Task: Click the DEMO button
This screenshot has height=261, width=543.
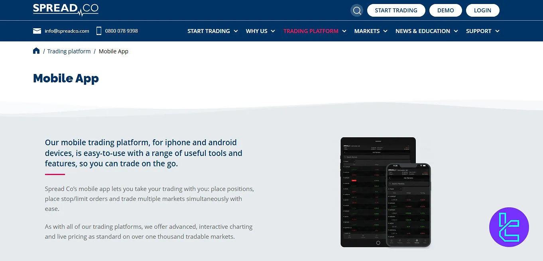Action: pos(445,10)
